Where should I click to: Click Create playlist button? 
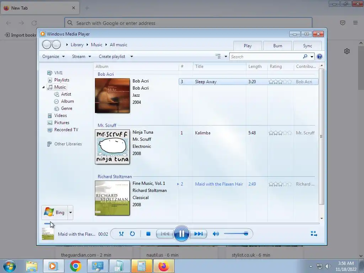pos(112,57)
